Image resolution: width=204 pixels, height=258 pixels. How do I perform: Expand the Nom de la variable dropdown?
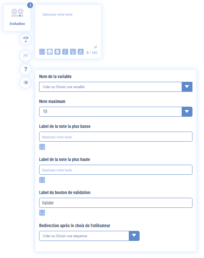[187, 87]
